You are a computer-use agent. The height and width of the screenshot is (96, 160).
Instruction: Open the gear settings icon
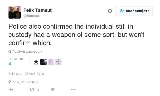click(110, 11)
